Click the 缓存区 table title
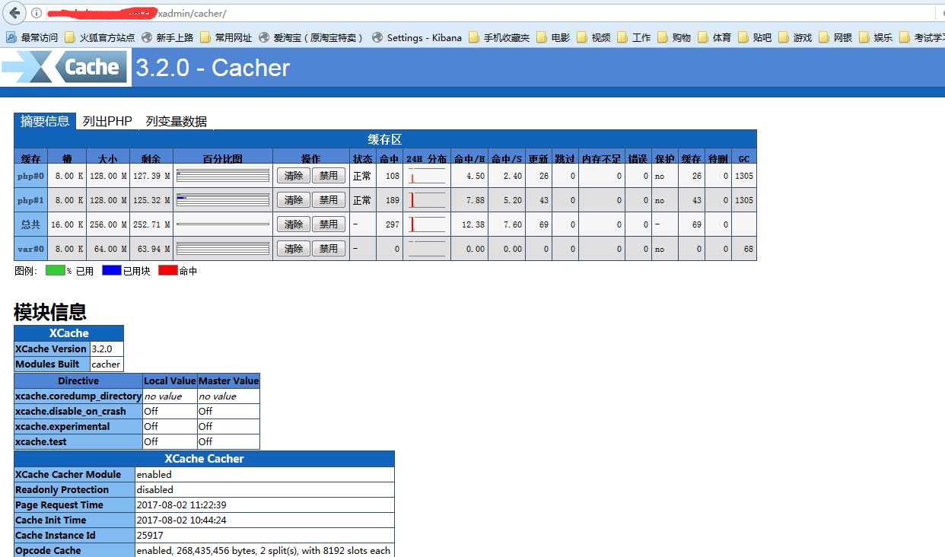The width and height of the screenshot is (945, 557). [x=385, y=139]
